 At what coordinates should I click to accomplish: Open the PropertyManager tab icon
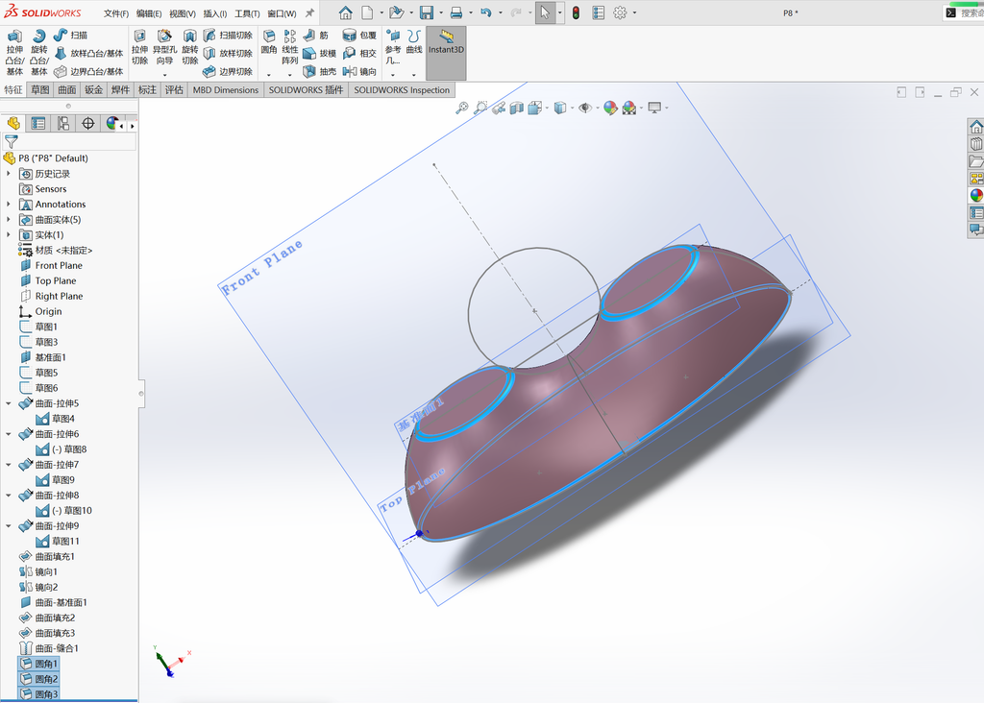tap(38, 124)
